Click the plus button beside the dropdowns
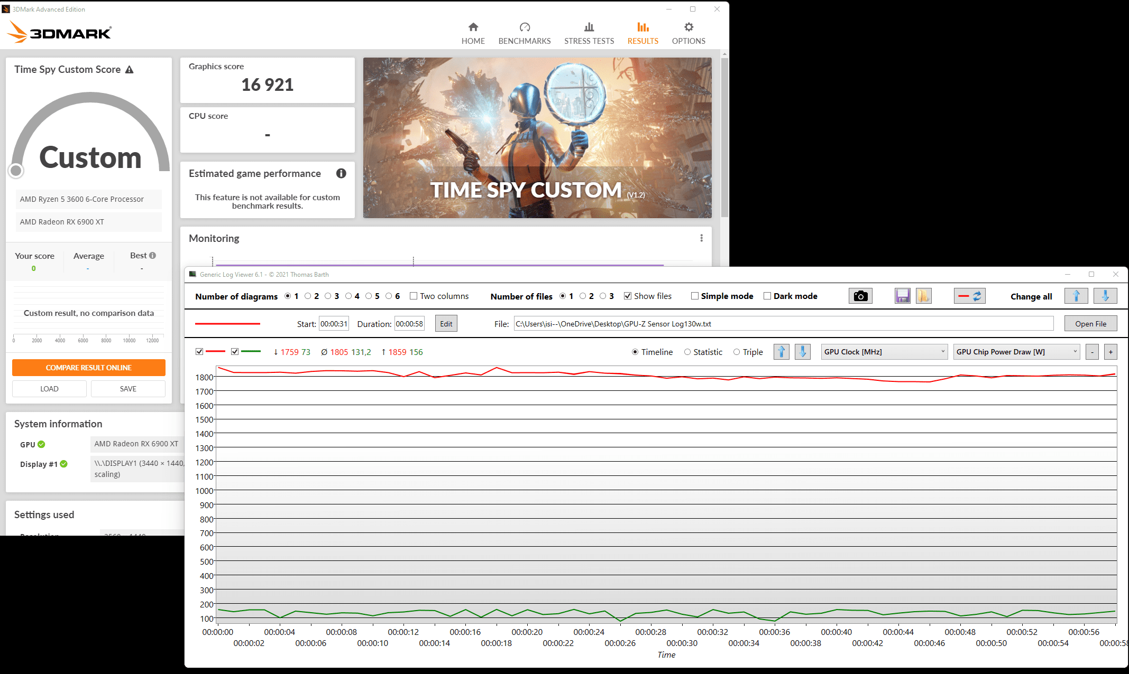 click(1110, 352)
